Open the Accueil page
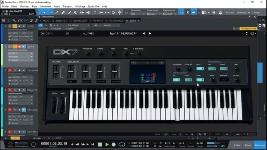267x150 pixels. tap(229, 12)
